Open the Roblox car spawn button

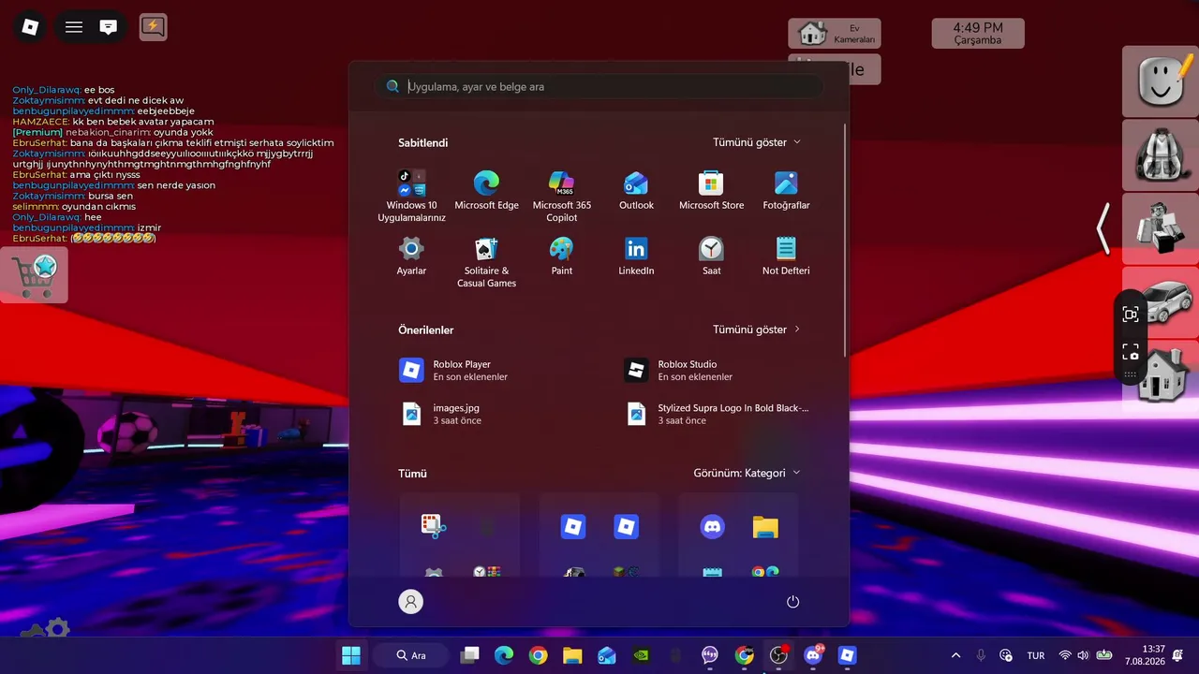[1167, 302]
